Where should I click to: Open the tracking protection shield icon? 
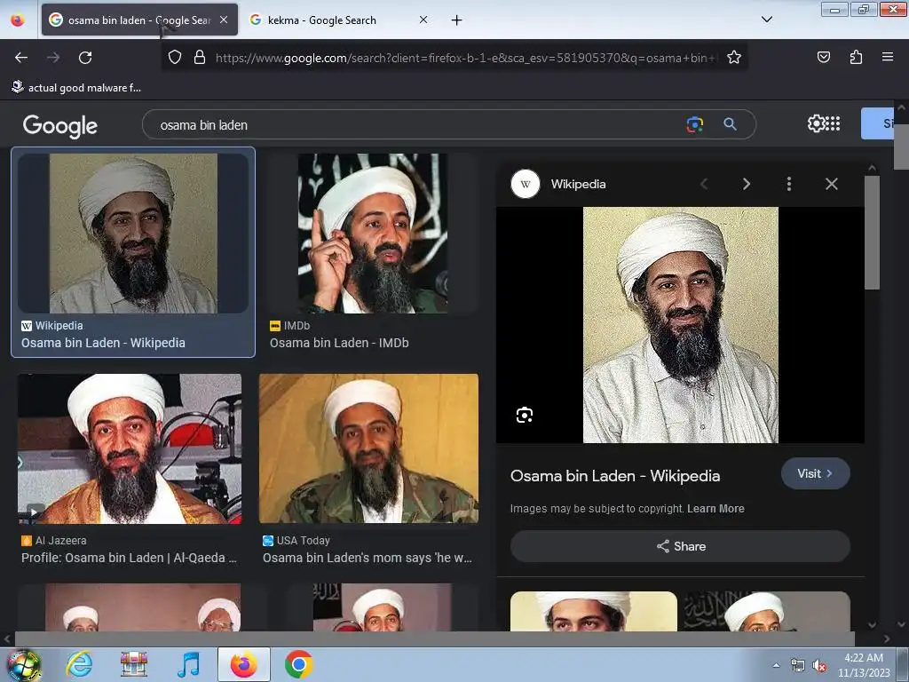(175, 57)
